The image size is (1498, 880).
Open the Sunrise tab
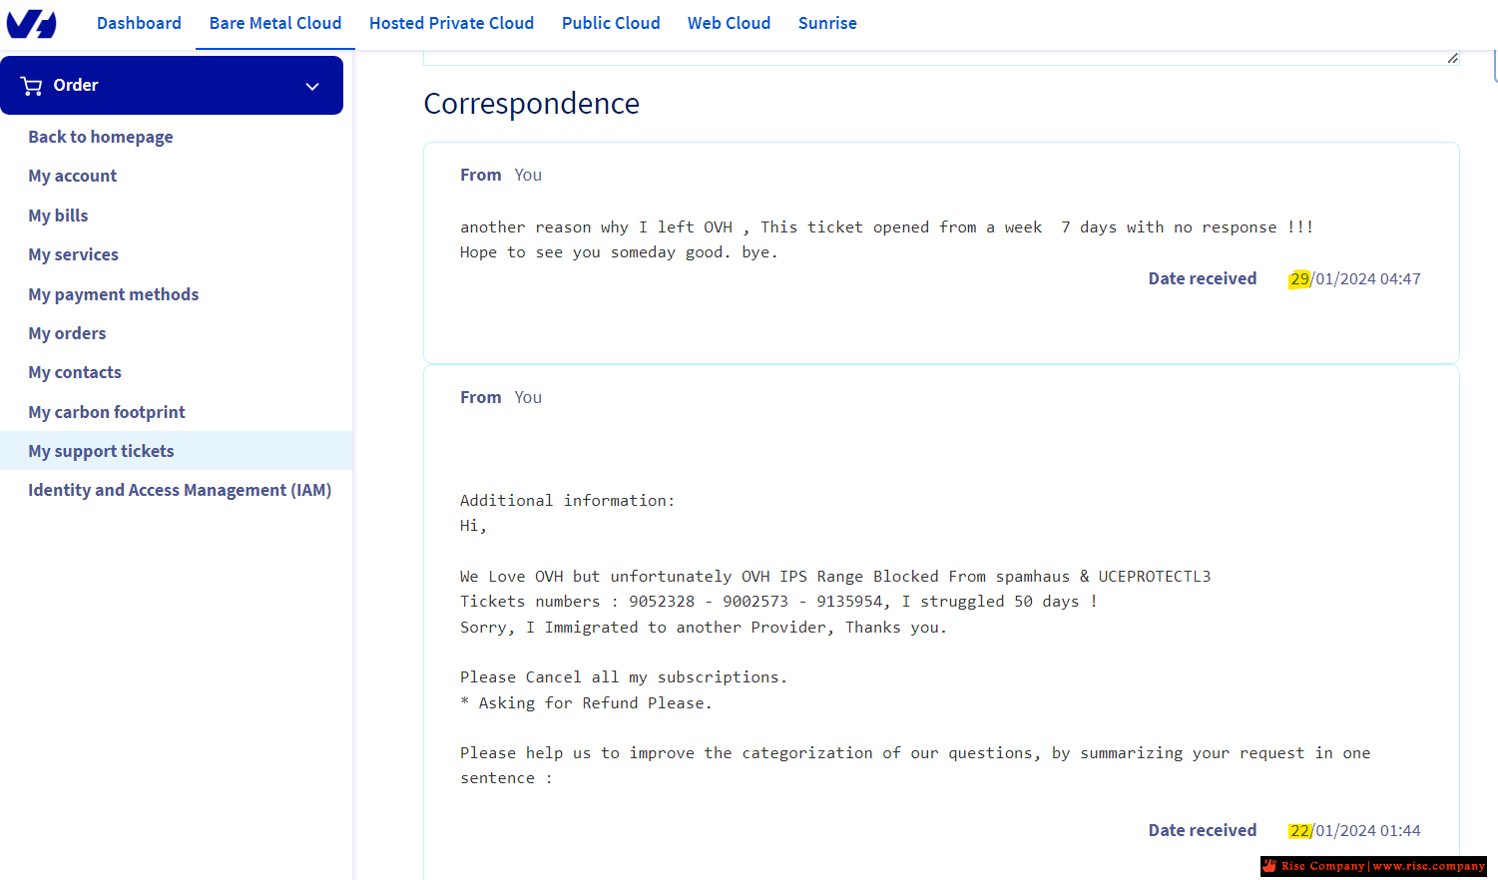click(x=827, y=23)
